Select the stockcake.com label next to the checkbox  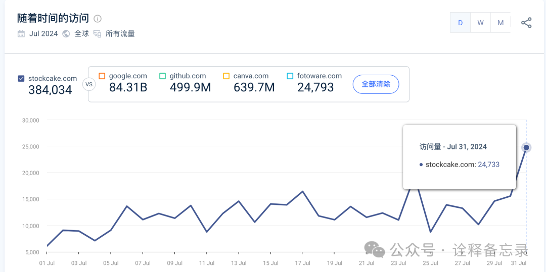pyautogui.click(x=53, y=79)
